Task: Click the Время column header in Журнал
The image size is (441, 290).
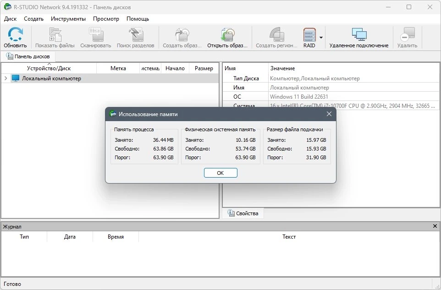Action: (116, 236)
